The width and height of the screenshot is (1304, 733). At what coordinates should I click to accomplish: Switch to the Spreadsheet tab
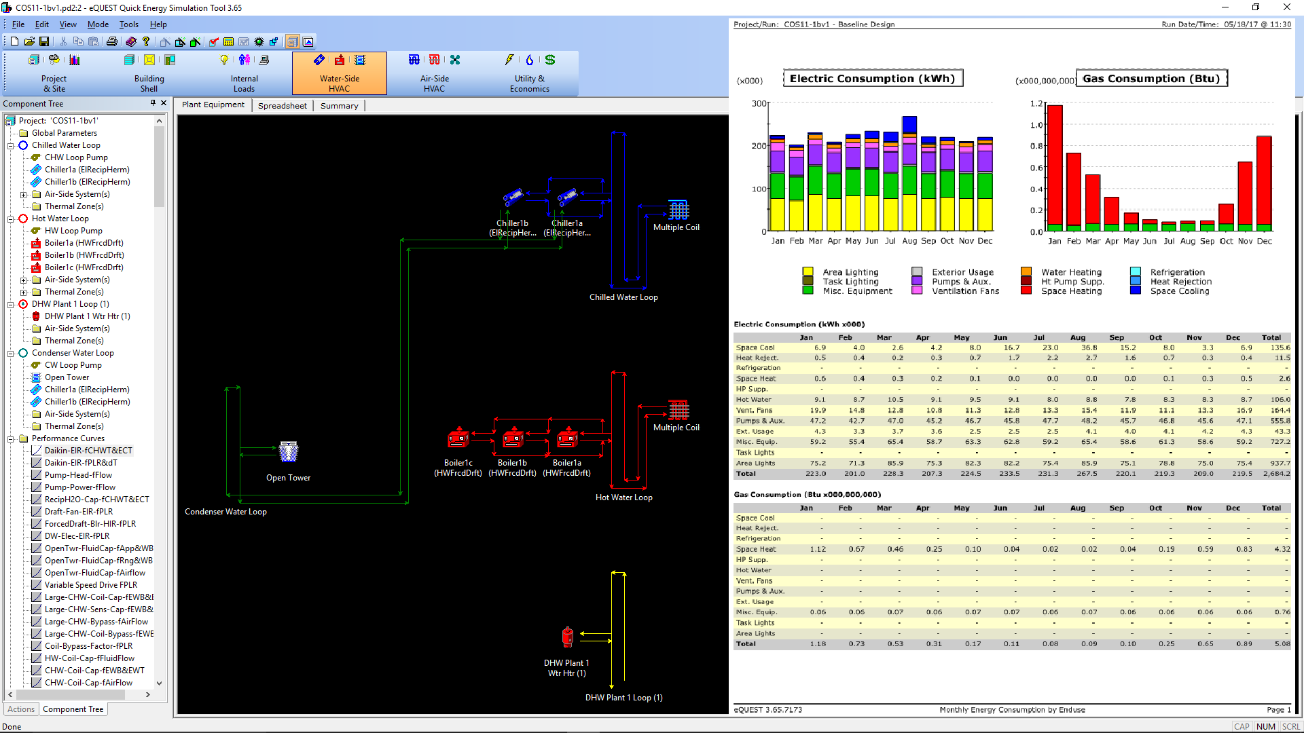pyautogui.click(x=283, y=106)
